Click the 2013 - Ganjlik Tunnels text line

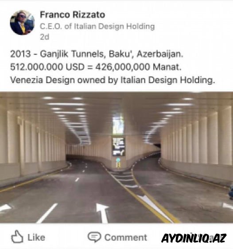[97, 54]
